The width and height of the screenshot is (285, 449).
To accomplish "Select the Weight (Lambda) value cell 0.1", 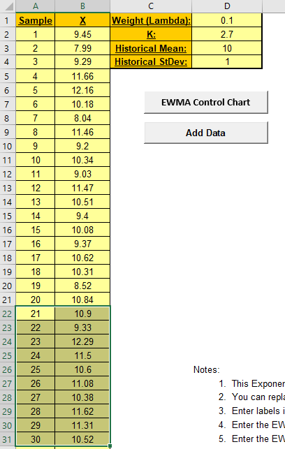I will point(227,20).
